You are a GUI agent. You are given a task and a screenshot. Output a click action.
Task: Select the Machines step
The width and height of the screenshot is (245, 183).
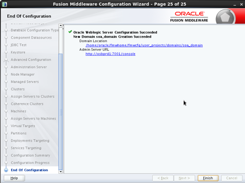[18, 111]
